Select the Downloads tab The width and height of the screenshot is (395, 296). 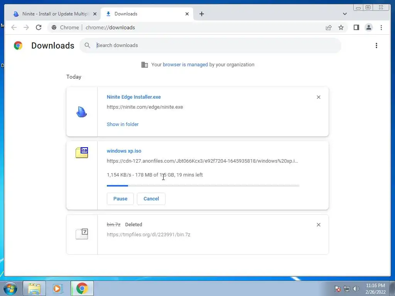[x=147, y=14]
